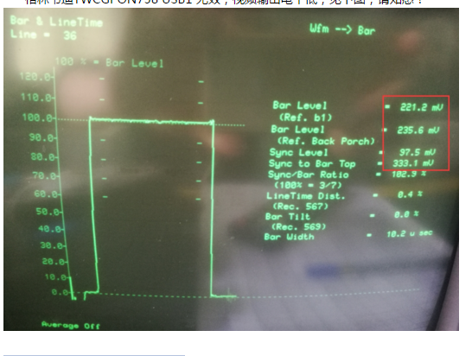Screen dimensions: 472x356
Task: Click the 221.2 mV Bar Level value
Action: point(421,107)
